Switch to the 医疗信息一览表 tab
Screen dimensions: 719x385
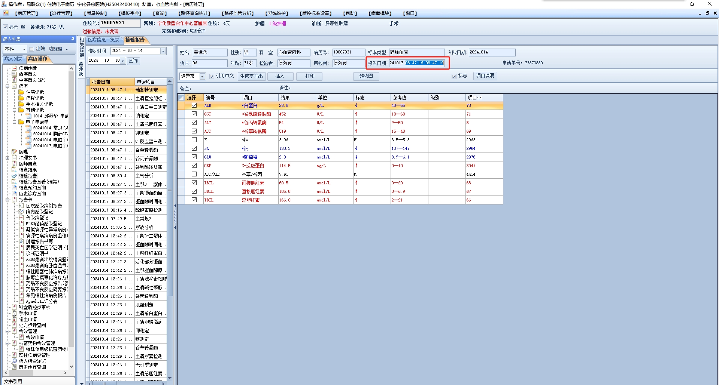(104, 40)
